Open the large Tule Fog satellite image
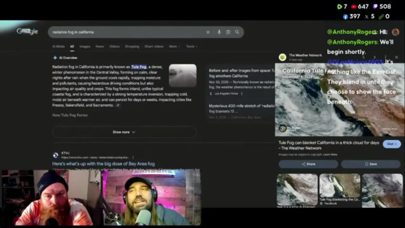Screen dimensions: 405x228 tap(340, 100)
